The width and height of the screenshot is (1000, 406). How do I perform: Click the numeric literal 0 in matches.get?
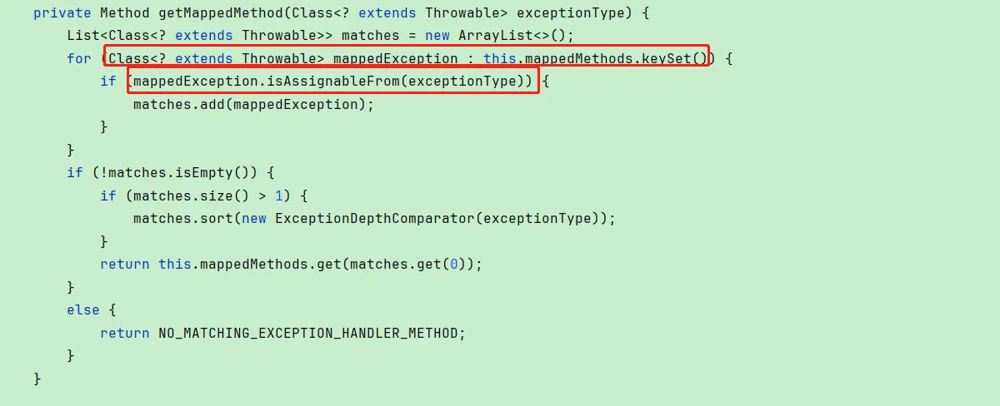[x=454, y=264]
